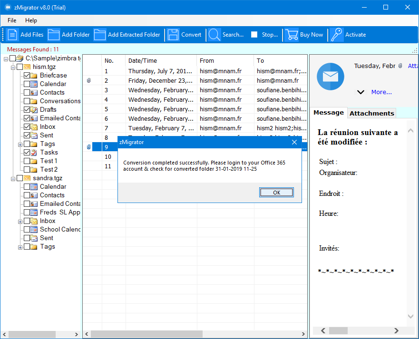Click the hism Calendar folder icon
The height and width of the screenshot is (339, 419).
click(34, 84)
